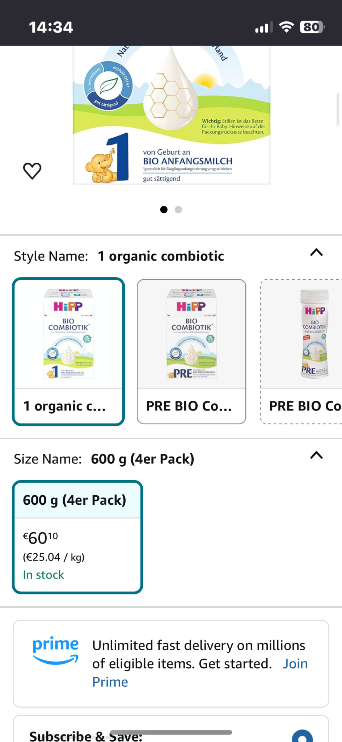Tap the blue Subscribe & Save radio icon
Image resolution: width=342 pixels, height=742 pixels.
[x=302, y=736]
